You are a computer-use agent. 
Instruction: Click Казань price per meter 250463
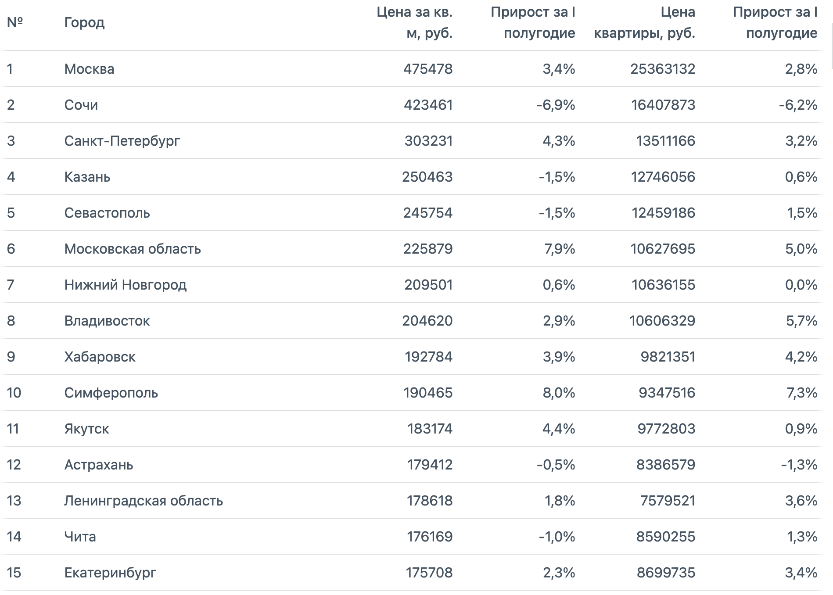427,177
